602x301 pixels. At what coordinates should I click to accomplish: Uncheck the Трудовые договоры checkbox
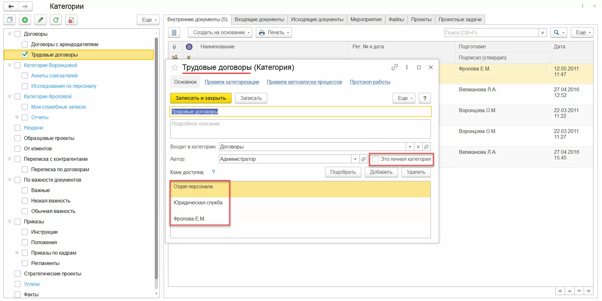point(25,55)
